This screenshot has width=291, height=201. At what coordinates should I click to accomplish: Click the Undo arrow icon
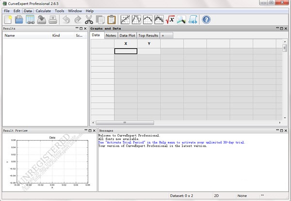[x=66, y=20]
